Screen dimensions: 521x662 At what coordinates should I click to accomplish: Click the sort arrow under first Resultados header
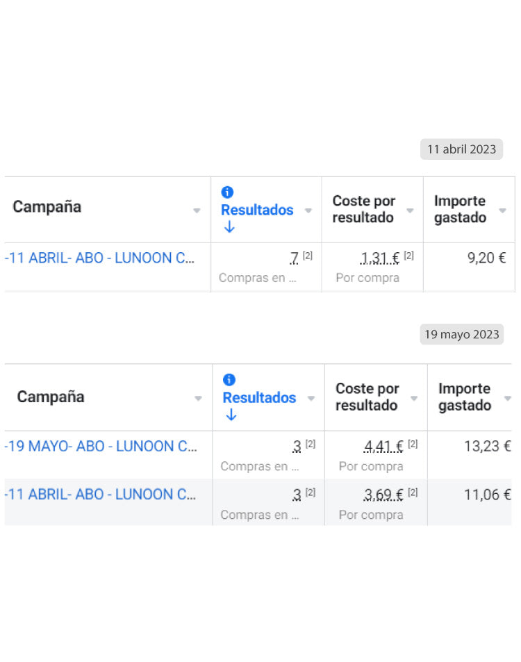coord(229,227)
